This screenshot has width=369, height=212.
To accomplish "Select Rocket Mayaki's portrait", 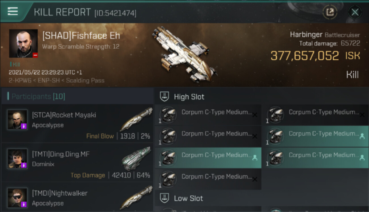I will (x=17, y=120).
